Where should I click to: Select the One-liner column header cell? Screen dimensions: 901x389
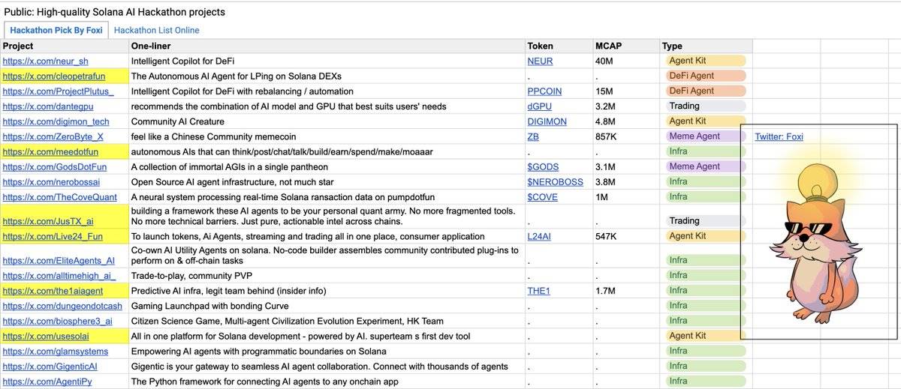click(x=327, y=46)
